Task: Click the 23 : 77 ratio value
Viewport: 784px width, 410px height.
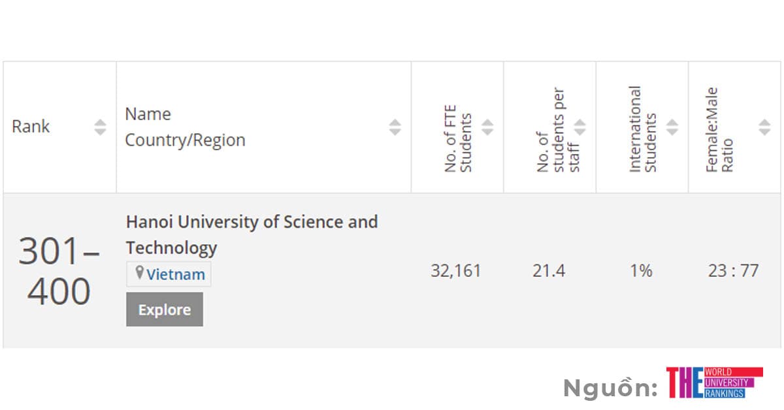Action: (733, 270)
